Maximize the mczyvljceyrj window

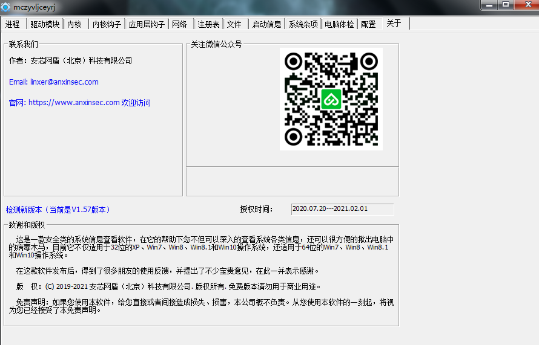click(506, 5)
